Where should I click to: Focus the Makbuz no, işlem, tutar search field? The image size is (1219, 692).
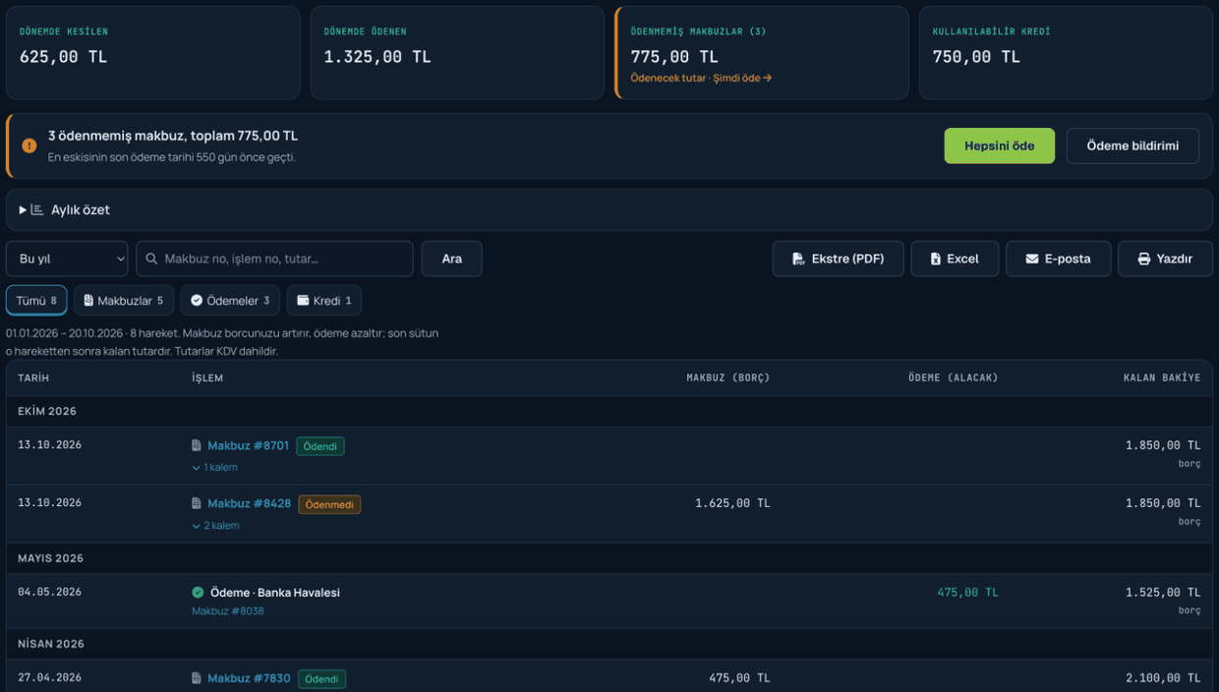coord(275,259)
